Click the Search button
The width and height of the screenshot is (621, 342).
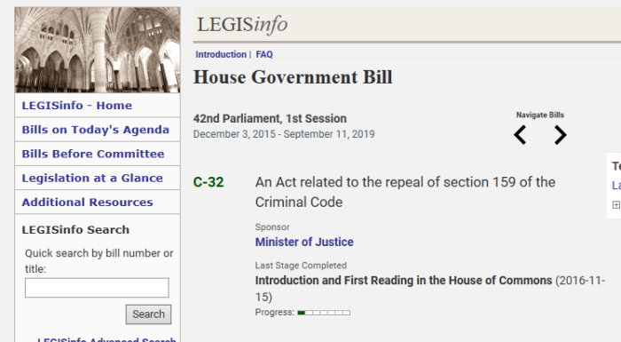148,314
